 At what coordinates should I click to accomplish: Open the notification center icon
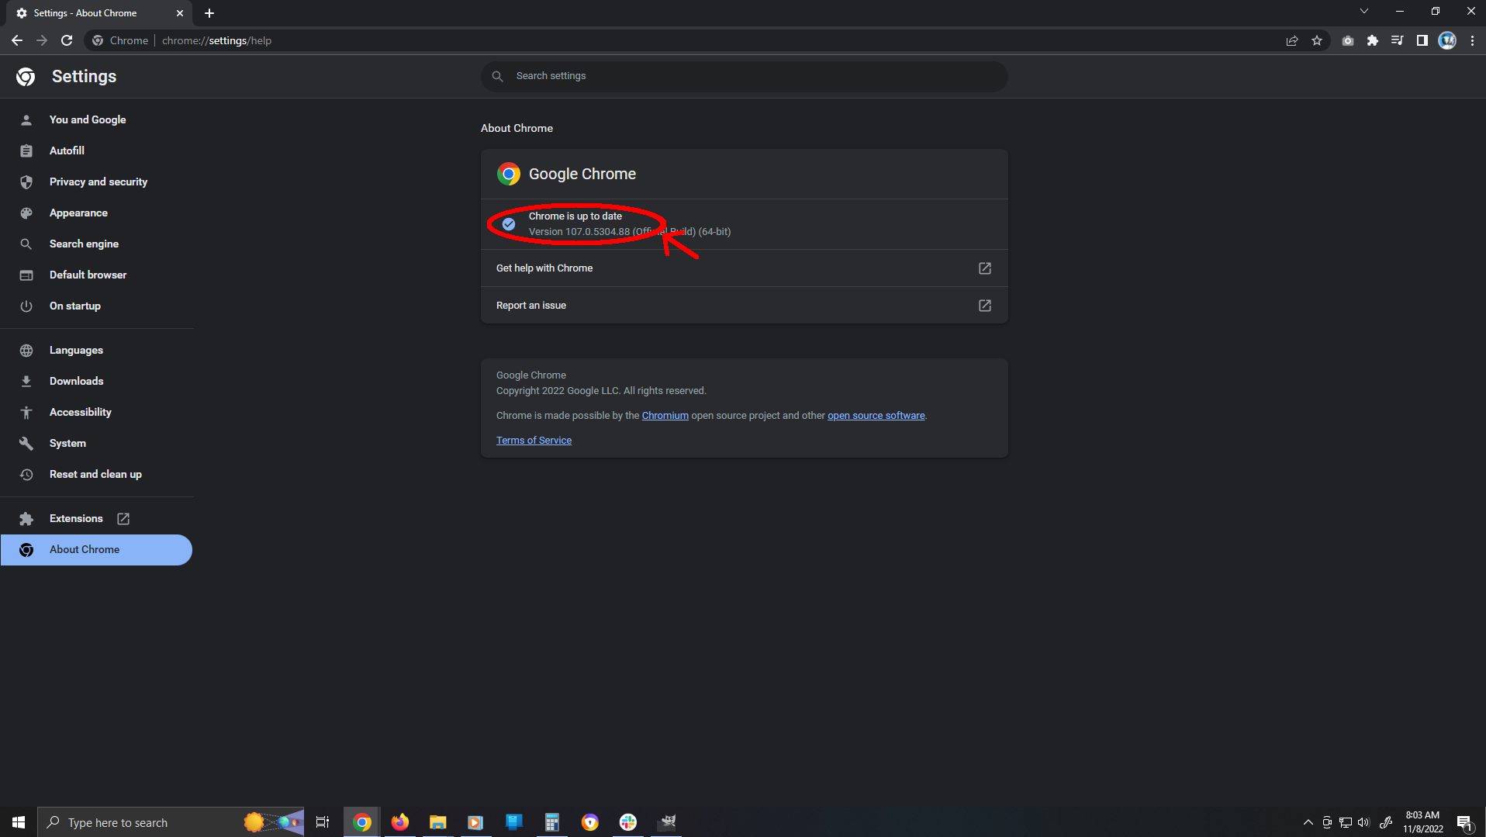pyautogui.click(x=1464, y=822)
